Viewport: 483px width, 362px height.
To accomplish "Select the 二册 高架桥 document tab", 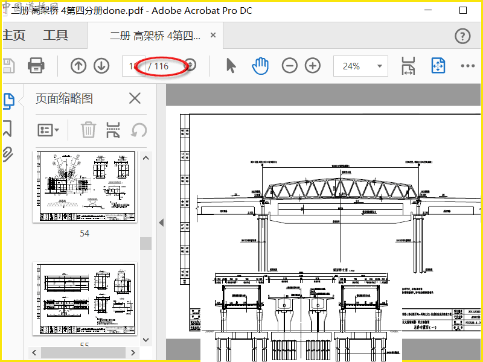I will click(155, 36).
